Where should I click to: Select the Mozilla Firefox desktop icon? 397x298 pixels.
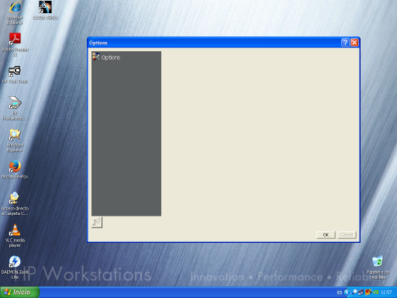[x=15, y=170]
